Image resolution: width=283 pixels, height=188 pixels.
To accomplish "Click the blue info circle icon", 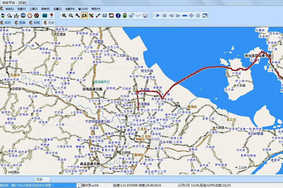I will click(x=118, y=16).
